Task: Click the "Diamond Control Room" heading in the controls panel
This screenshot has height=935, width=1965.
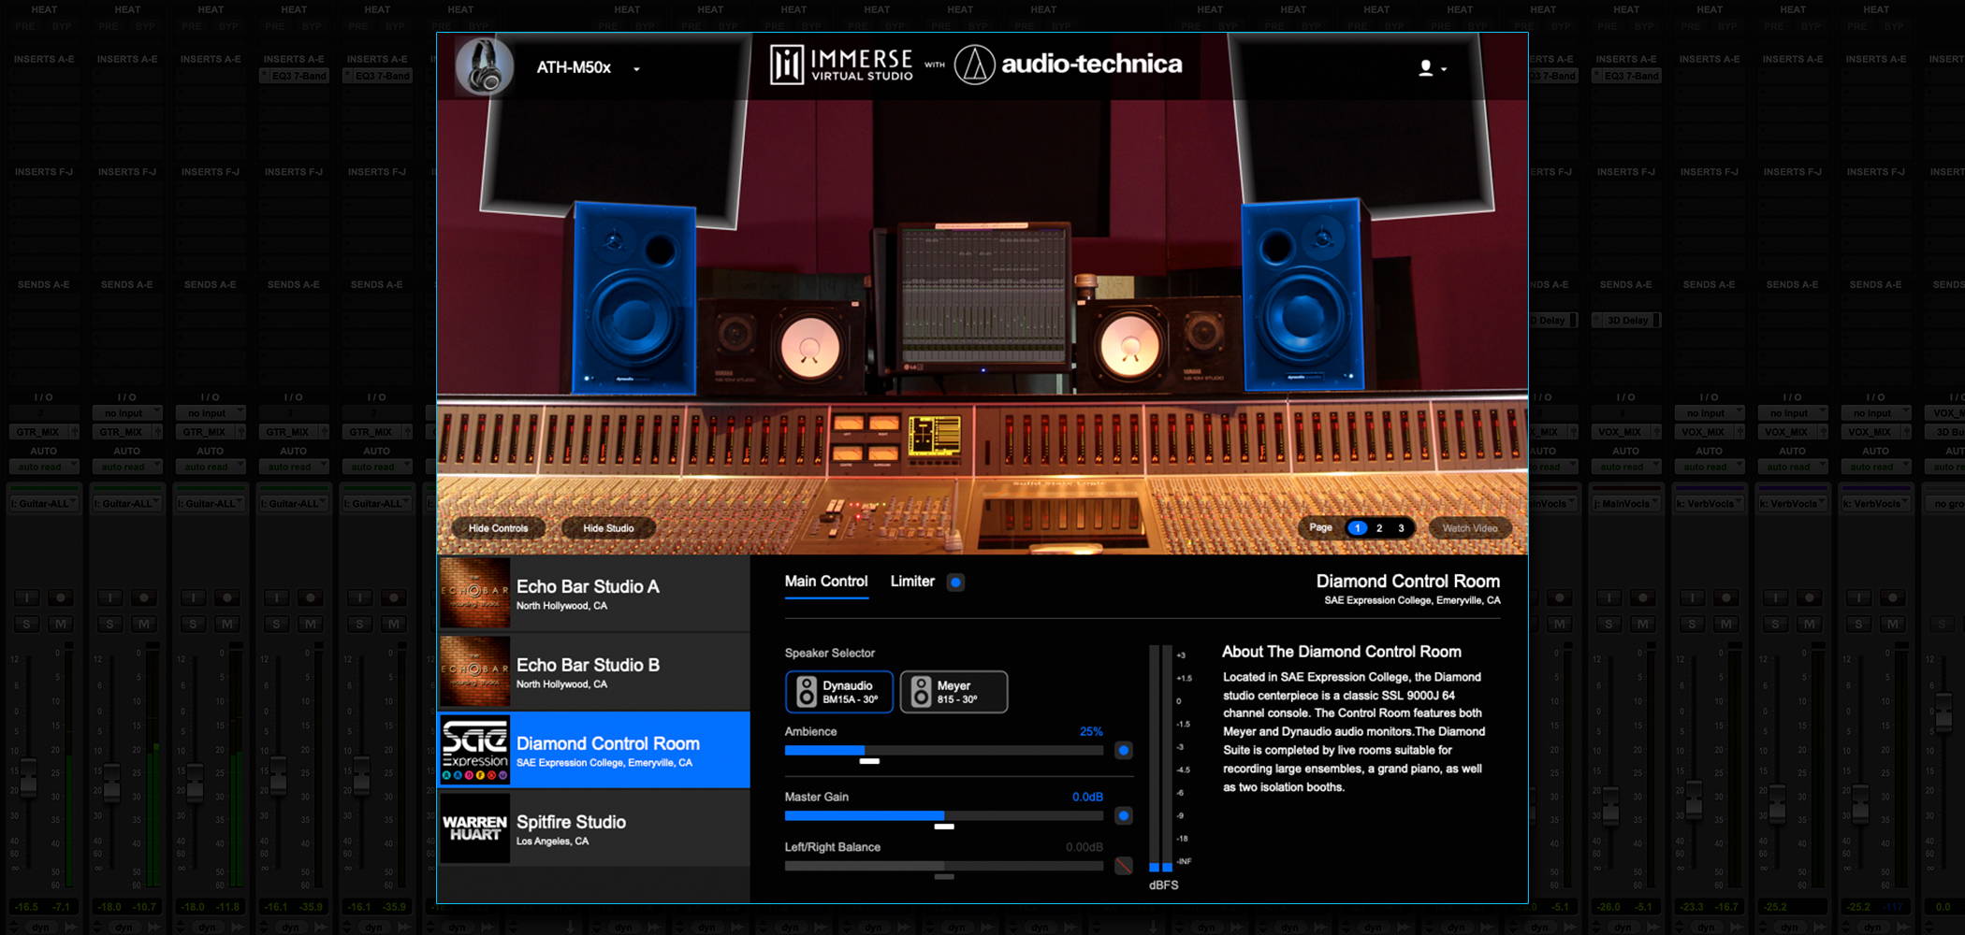Action: click(1407, 582)
